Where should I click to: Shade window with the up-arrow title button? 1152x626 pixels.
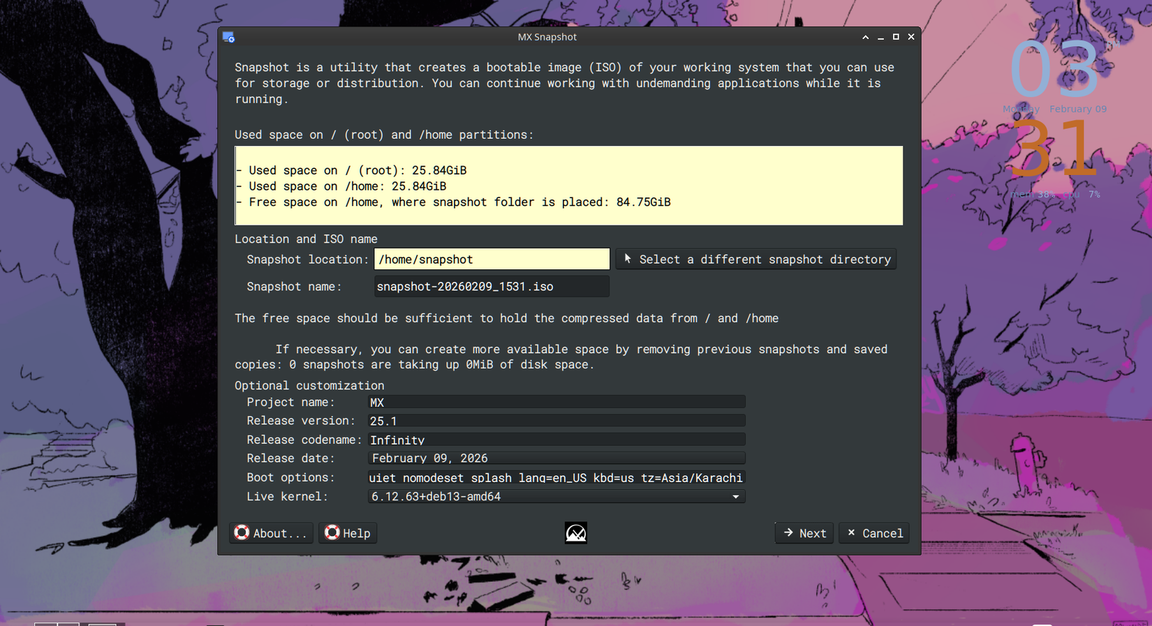[866, 37]
